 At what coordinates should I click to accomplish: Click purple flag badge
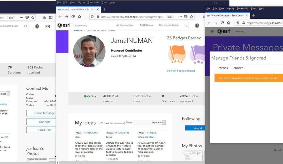197,54
